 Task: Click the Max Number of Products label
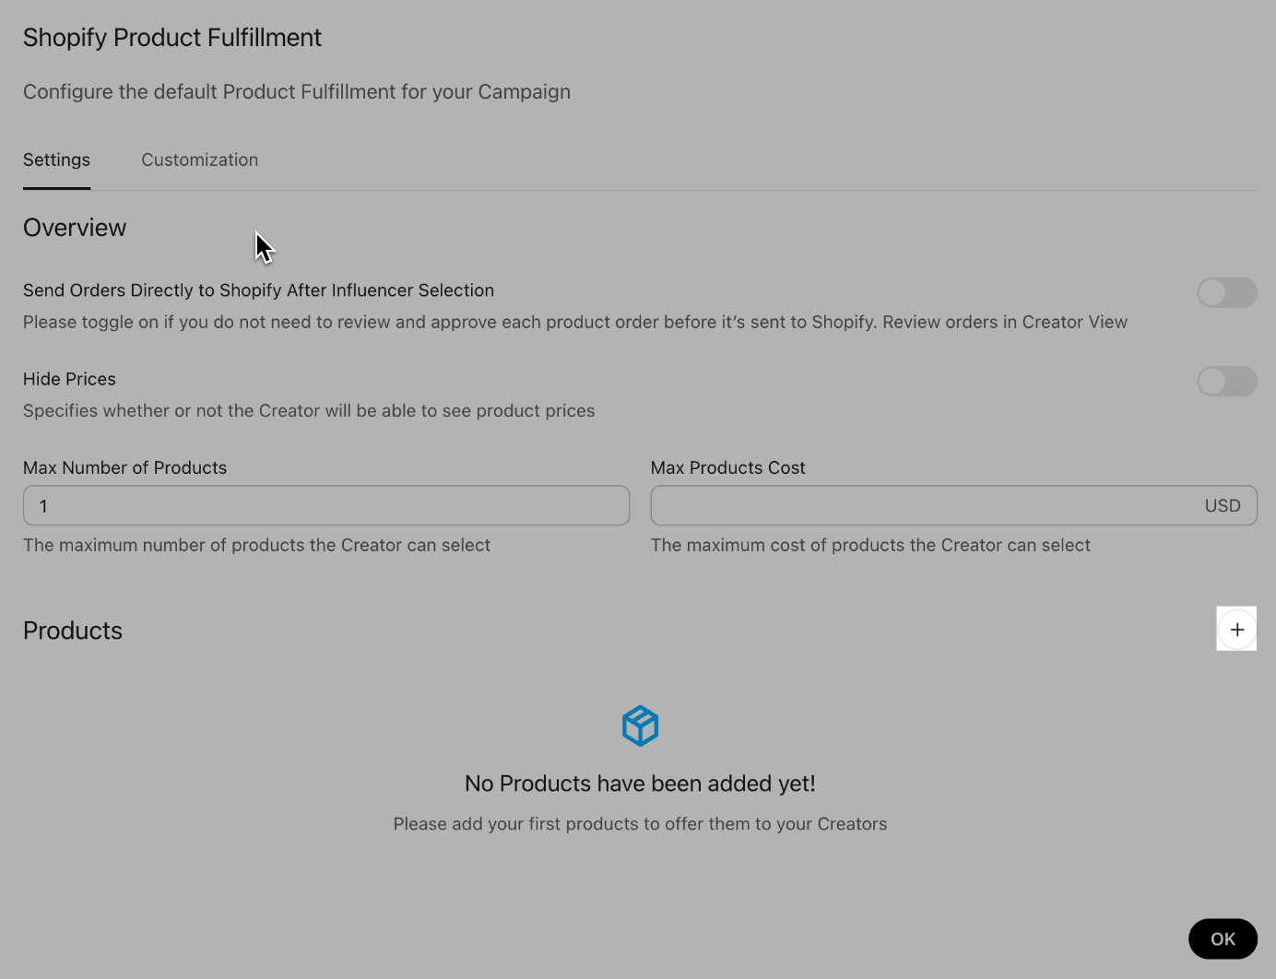coord(124,467)
